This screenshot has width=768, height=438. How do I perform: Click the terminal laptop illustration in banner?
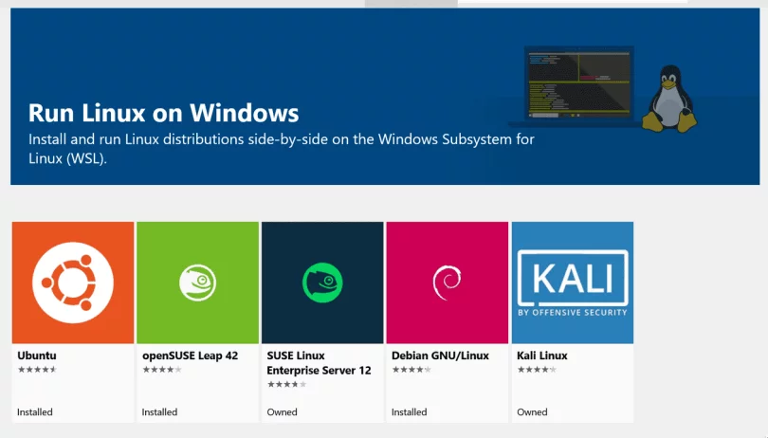(579, 86)
